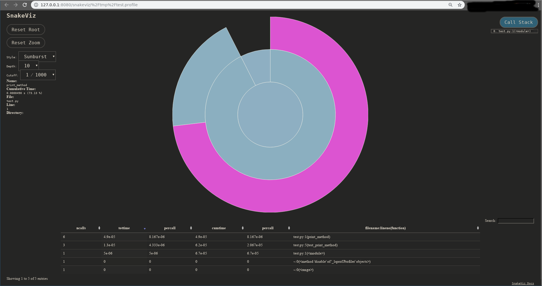Open the Cutoff dropdown showing 1/1000
The image size is (542, 286).
(38, 75)
